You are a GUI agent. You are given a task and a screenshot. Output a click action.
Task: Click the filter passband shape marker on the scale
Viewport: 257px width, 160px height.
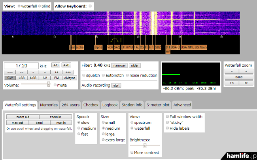click(115, 41)
